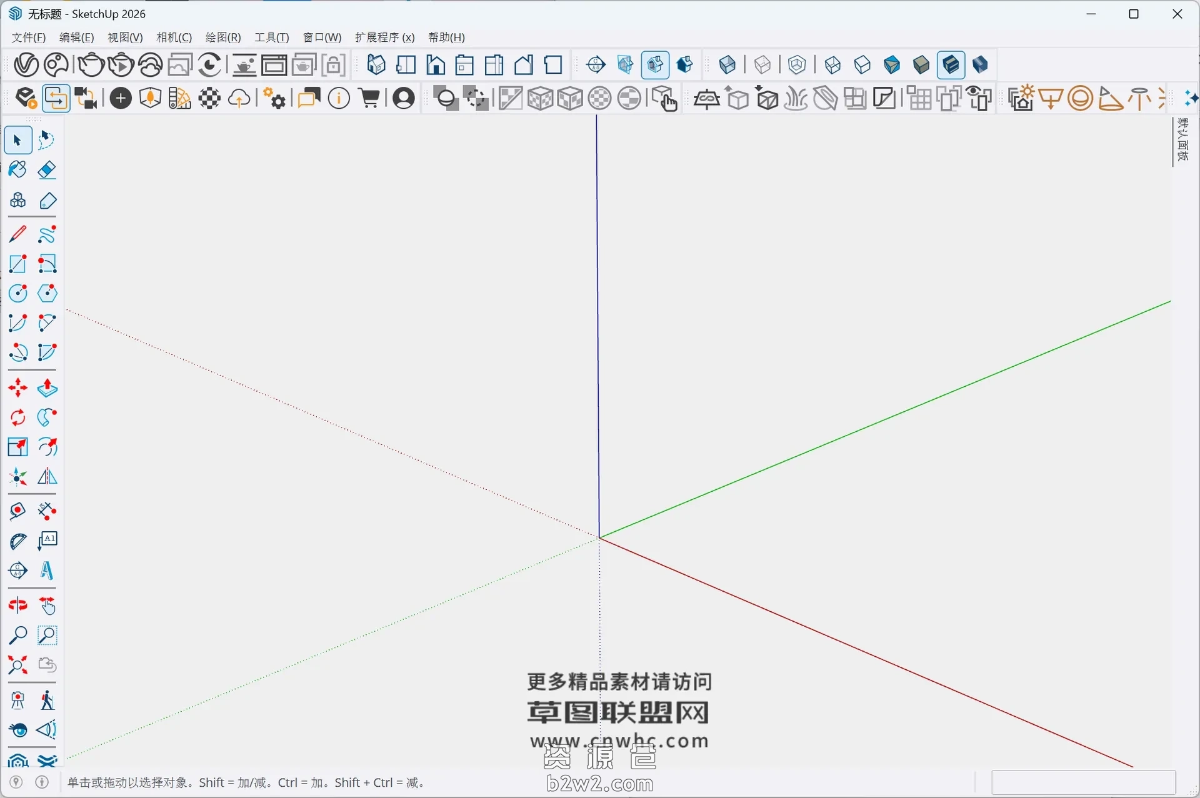Activate the Move tool

[x=17, y=387]
